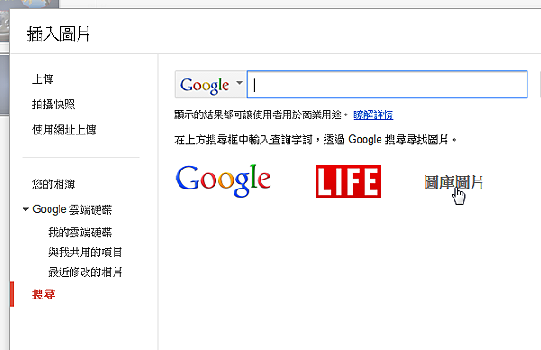Screen dimensions: 541x350
Task: Choose 使用網址上傳 option
Action: pos(64,130)
